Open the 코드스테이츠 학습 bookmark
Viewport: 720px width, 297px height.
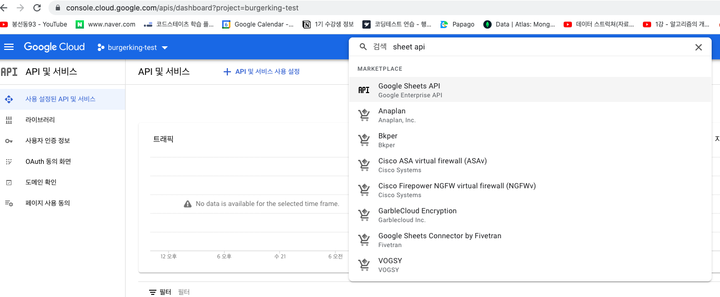[179, 24]
